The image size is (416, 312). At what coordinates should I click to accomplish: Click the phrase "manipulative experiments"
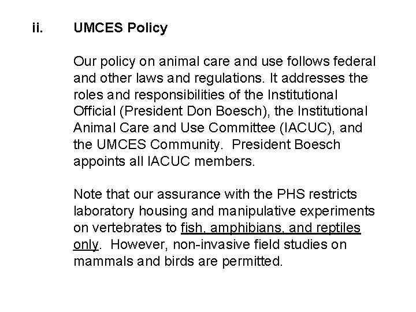click(x=296, y=211)
